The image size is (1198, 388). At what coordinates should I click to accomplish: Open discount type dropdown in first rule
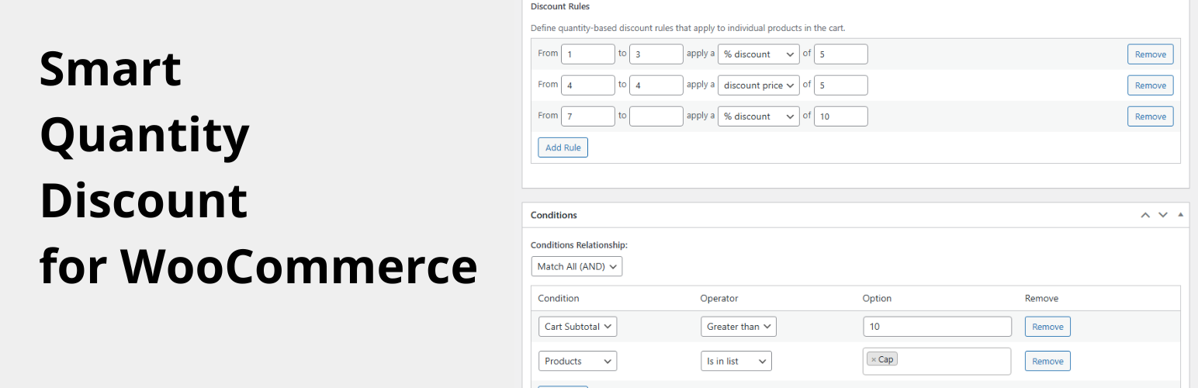pos(758,54)
